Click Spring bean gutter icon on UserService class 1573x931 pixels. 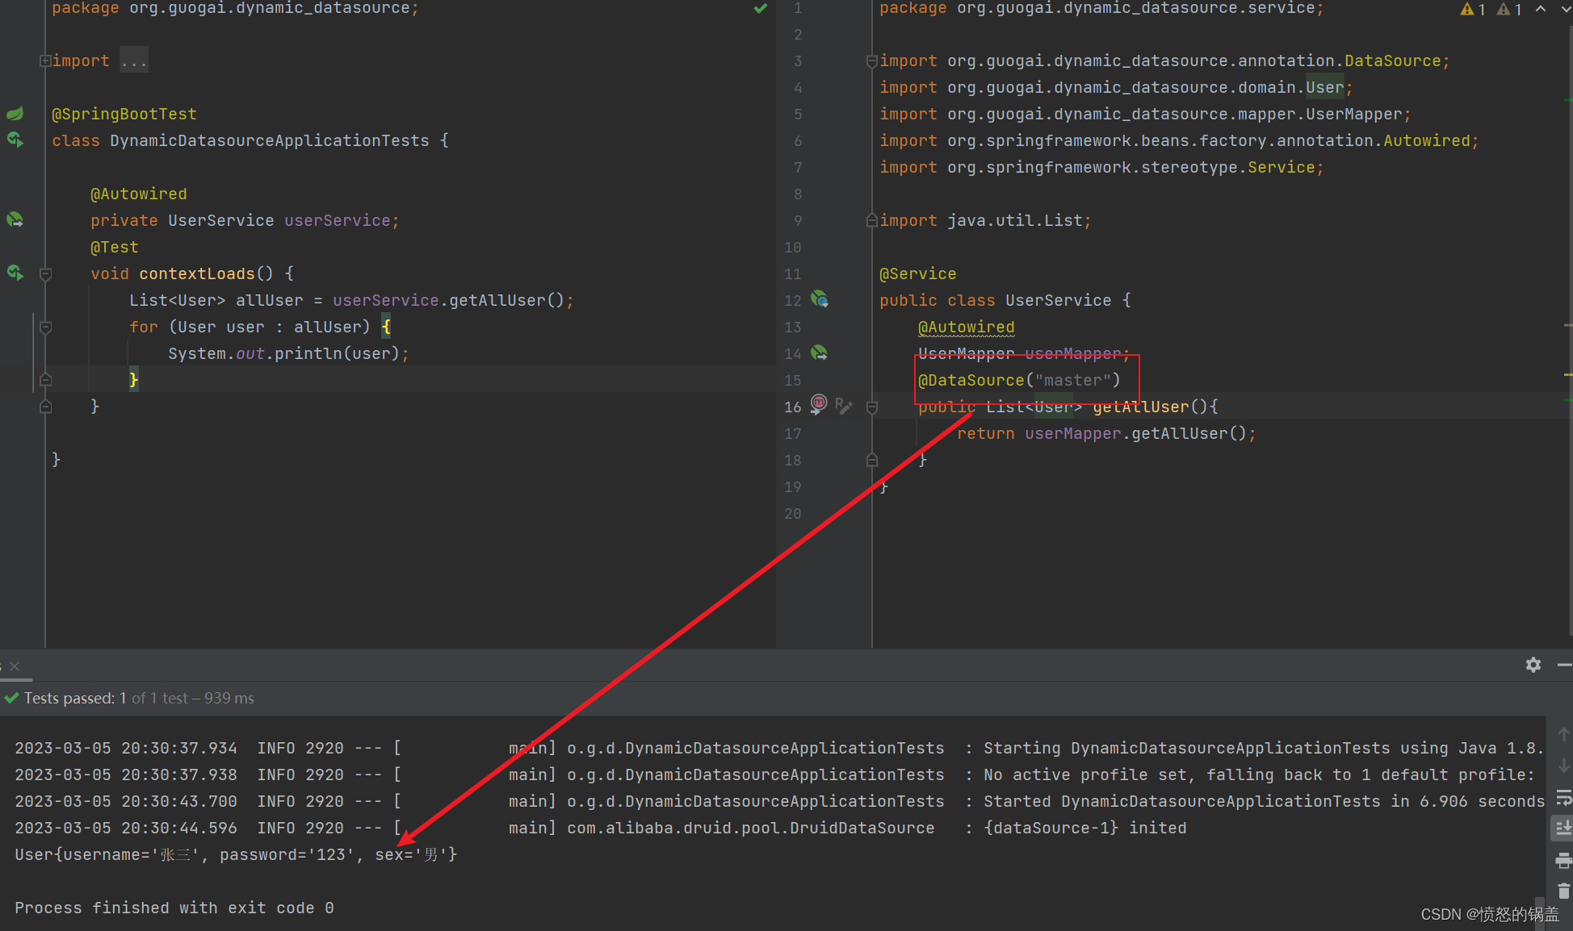point(820,300)
